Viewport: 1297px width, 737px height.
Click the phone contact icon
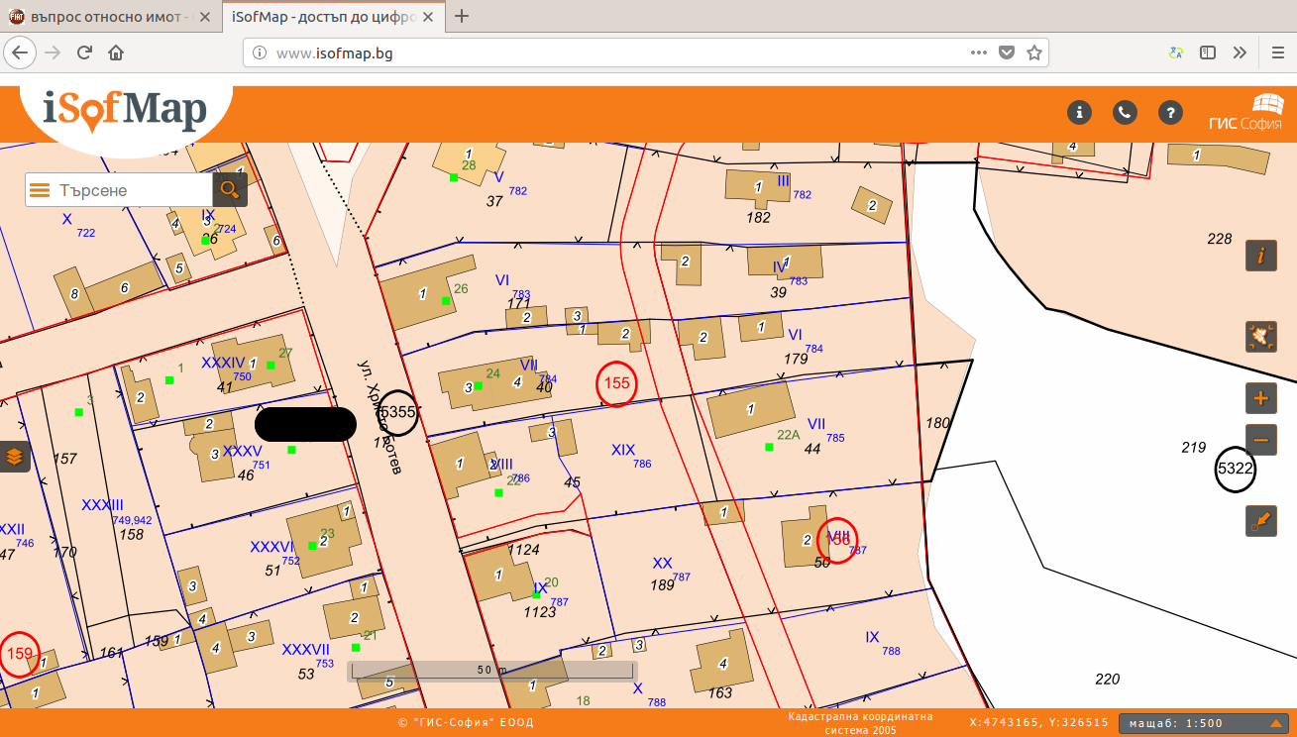(1125, 112)
